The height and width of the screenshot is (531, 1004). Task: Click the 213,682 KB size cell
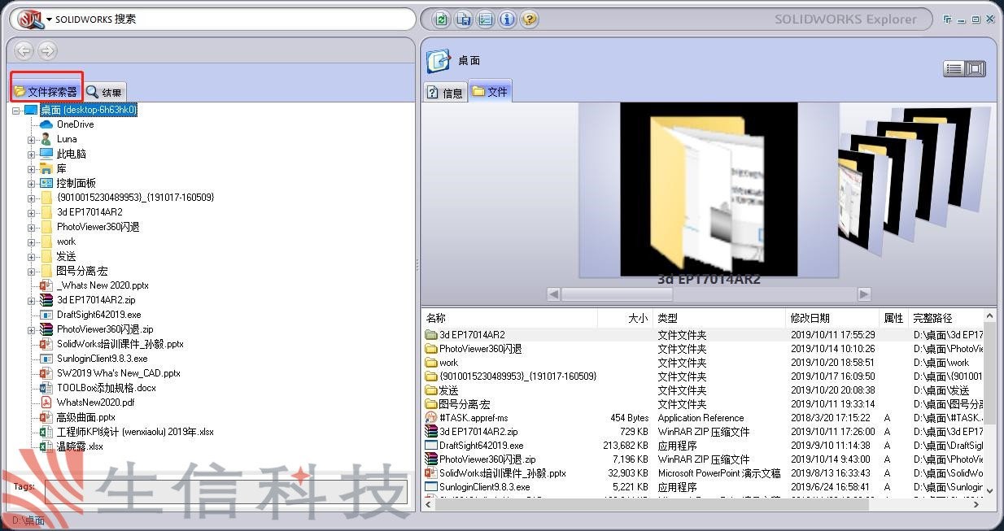[626, 445]
